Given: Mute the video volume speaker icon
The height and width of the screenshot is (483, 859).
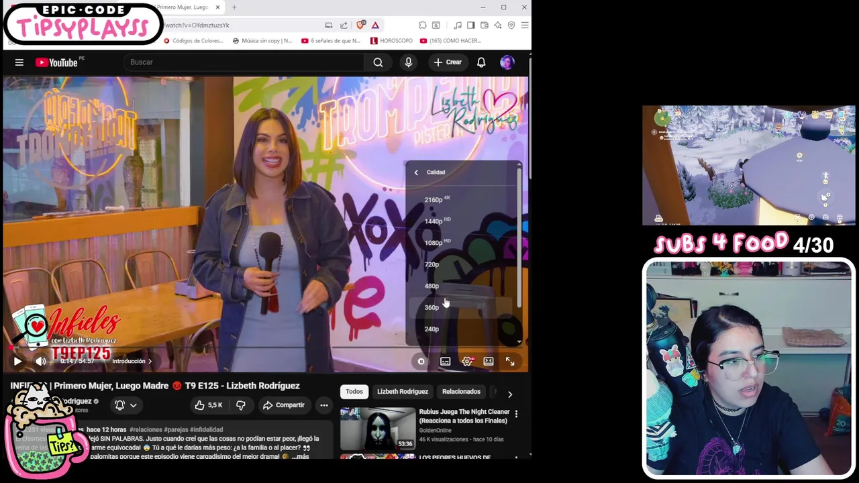Looking at the screenshot, I should tap(41, 361).
